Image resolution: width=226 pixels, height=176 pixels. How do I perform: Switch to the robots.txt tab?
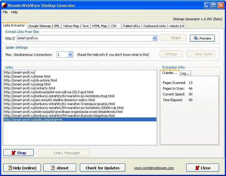[177, 26]
